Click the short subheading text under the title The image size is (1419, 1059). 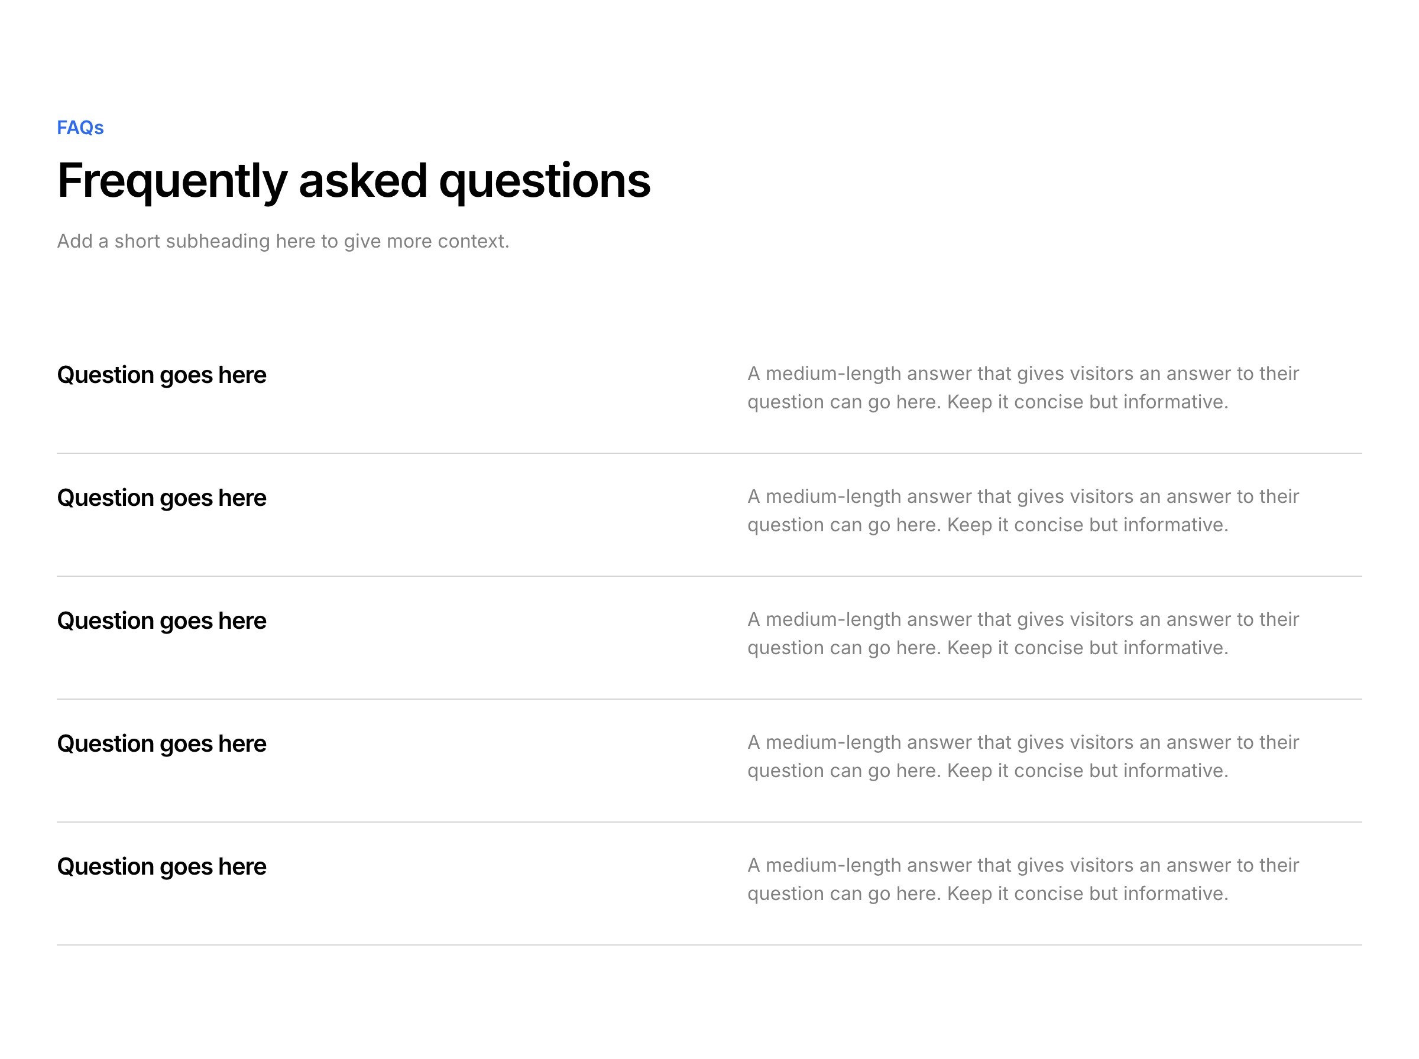283,241
